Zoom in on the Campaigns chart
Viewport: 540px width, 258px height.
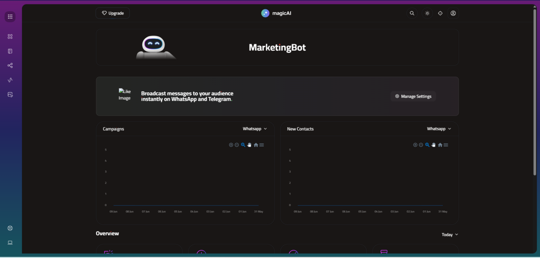click(231, 145)
